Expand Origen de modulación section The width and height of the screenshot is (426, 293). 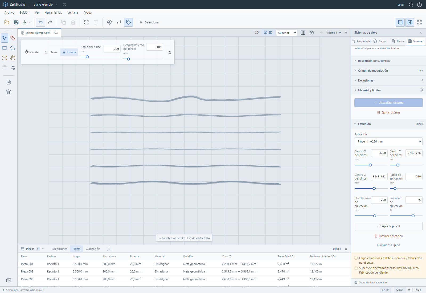pos(388,71)
